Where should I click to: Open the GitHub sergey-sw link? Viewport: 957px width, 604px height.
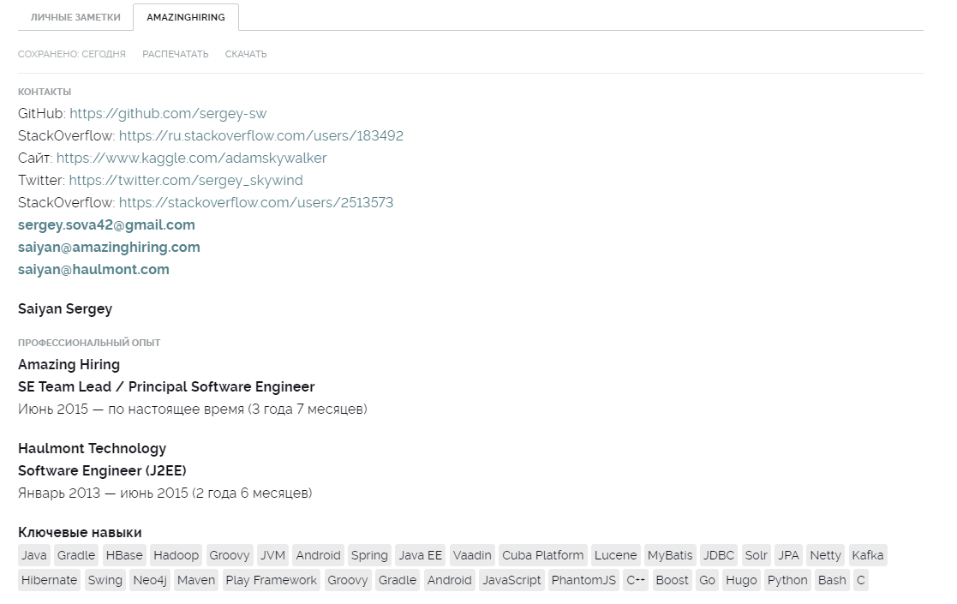168,113
